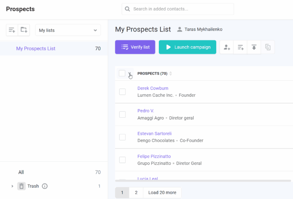Click the Search in added contacts field
The image size is (293, 199).
click(x=178, y=9)
